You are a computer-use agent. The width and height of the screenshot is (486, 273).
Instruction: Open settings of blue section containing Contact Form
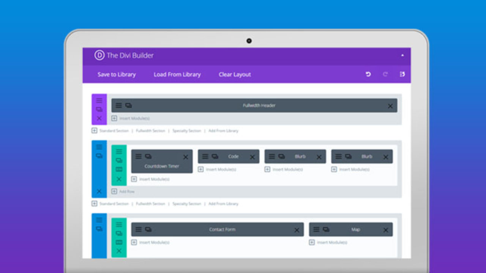pos(99,220)
